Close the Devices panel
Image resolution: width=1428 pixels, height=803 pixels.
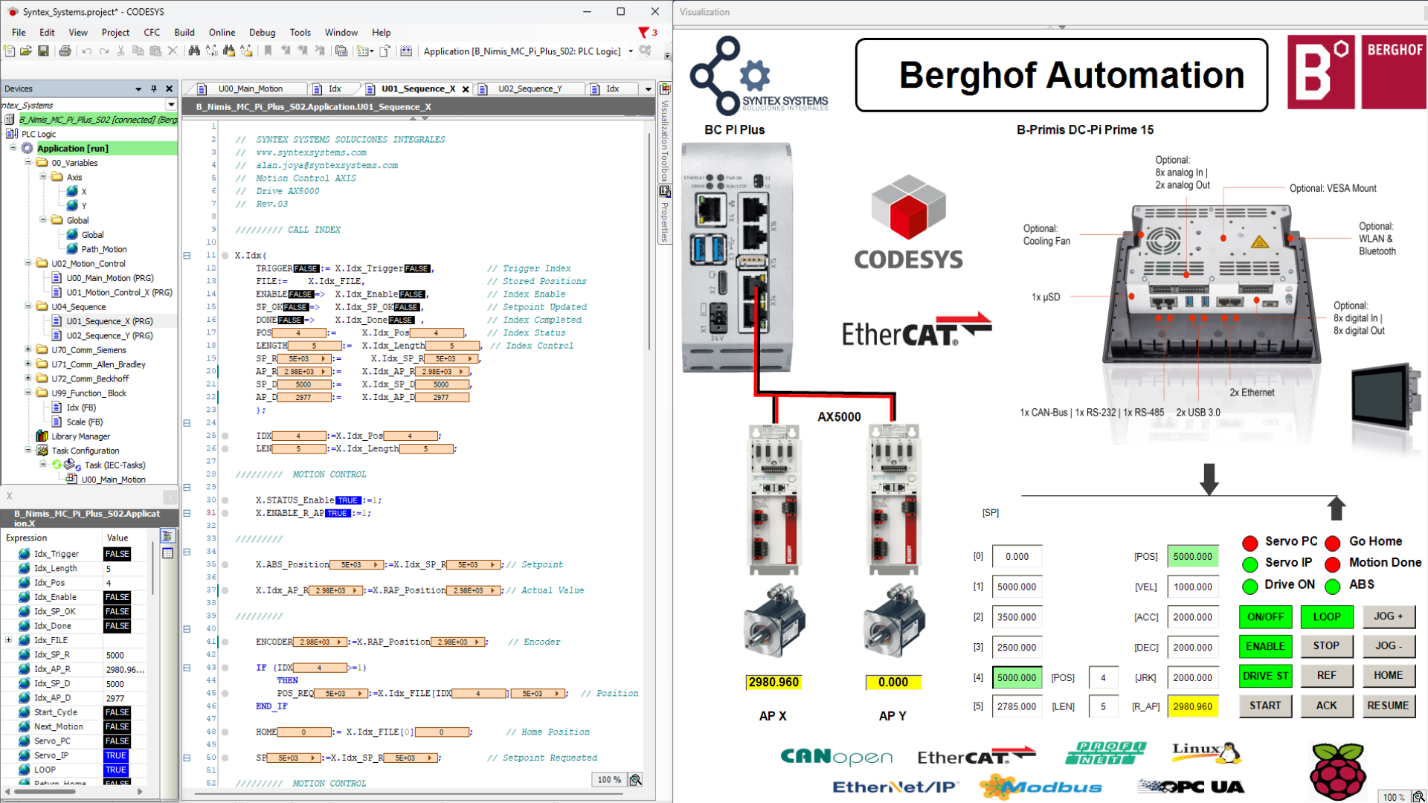tap(170, 88)
